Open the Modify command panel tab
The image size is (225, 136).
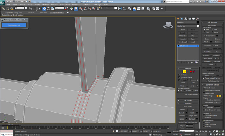pos(182,19)
